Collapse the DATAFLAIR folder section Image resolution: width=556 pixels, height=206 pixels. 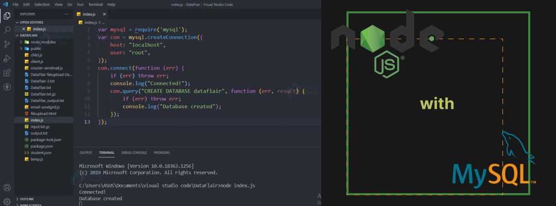tap(29, 35)
